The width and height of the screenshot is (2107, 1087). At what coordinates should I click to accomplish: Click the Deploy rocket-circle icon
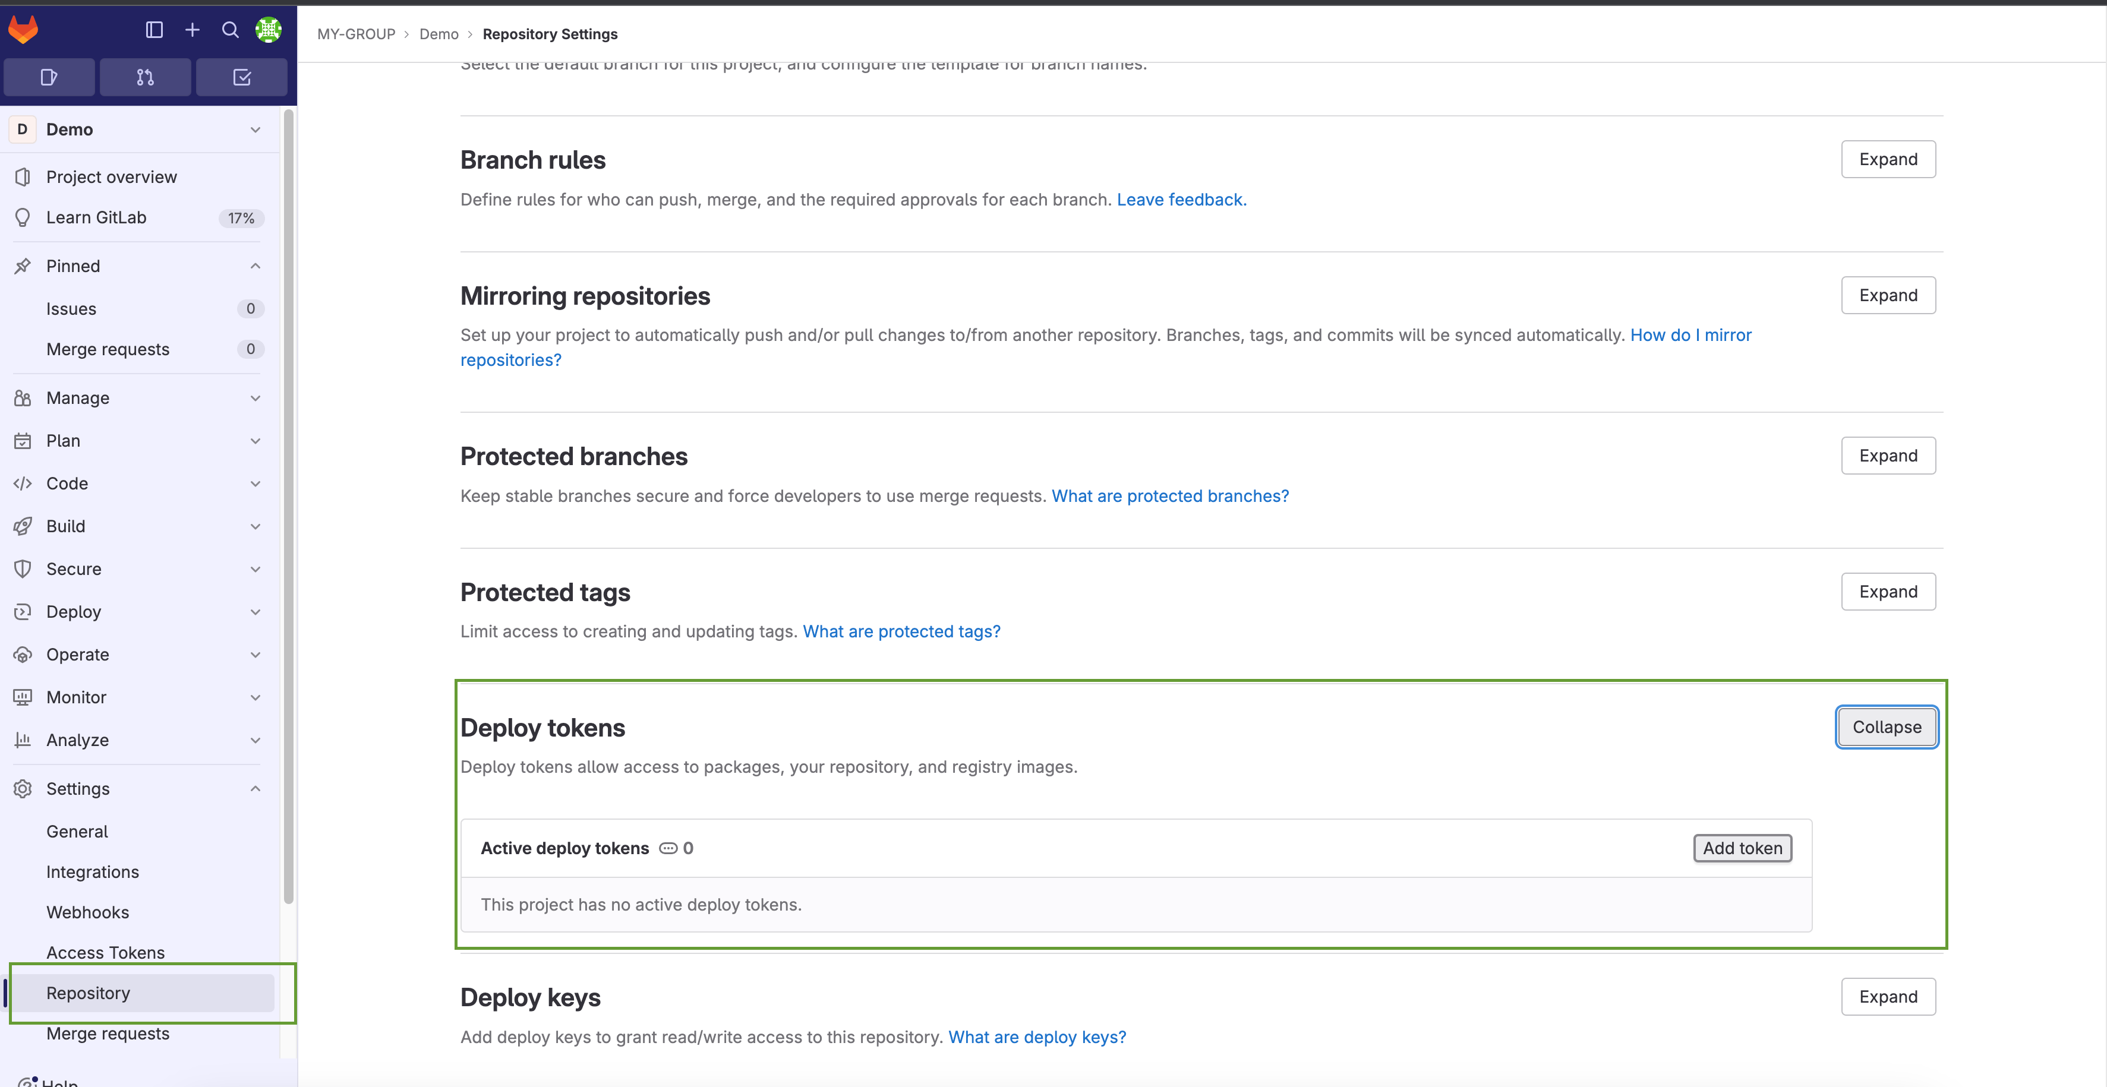pyautogui.click(x=22, y=611)
